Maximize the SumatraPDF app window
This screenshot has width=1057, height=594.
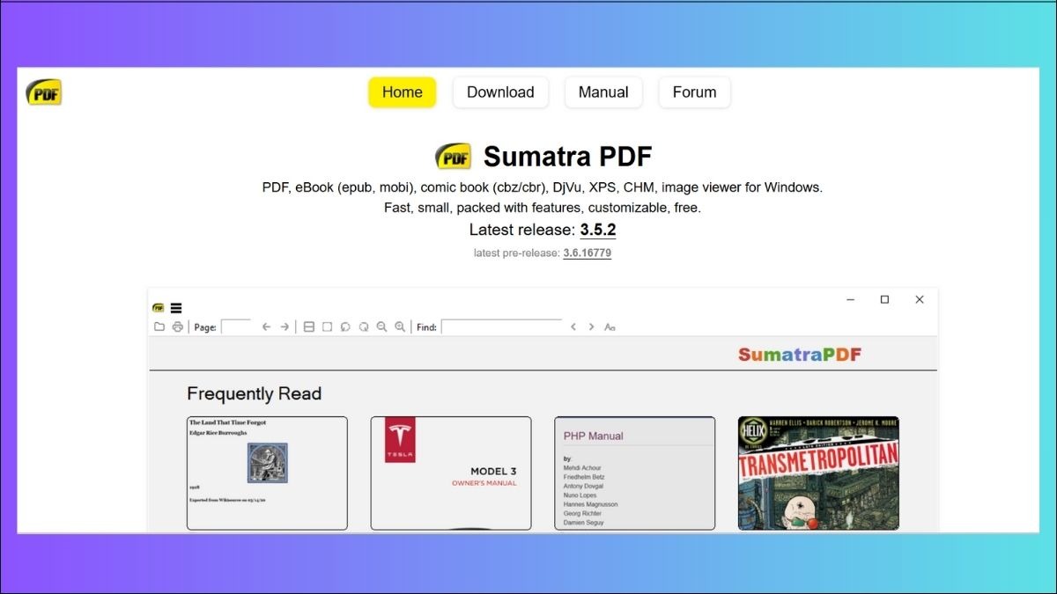tap(884, 299)
